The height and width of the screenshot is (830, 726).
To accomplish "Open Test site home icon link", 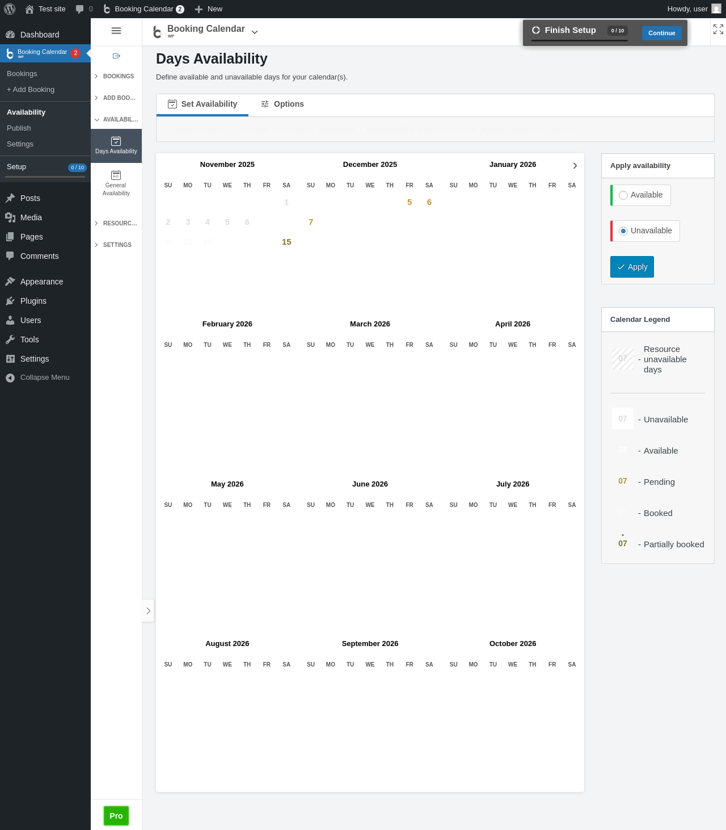I will point(45,9).
